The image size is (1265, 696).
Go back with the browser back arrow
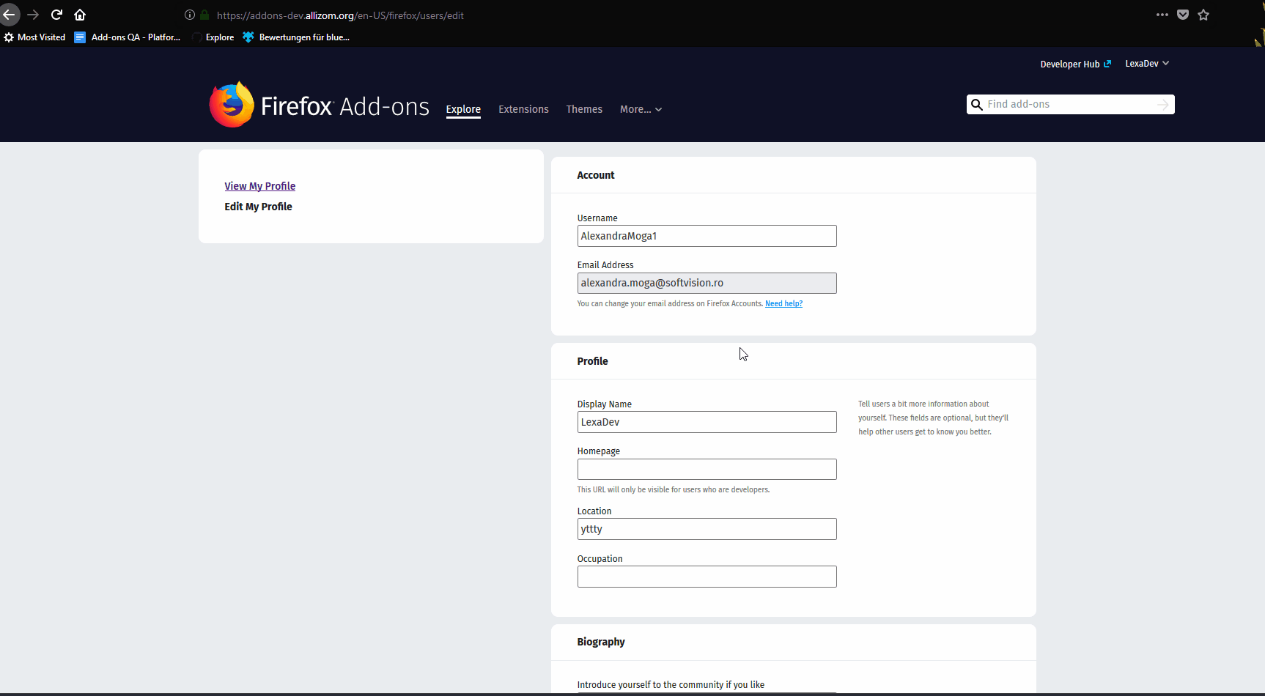[9, 15]
